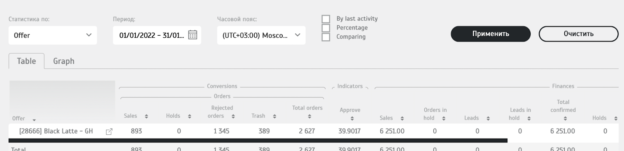Sort Leads in hold column arrows
Image resolution: width=624 pixels, height=151 pixels.
[529, 118]
